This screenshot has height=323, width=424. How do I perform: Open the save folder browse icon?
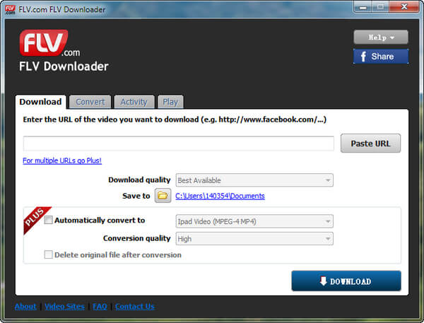pos(163,195)
